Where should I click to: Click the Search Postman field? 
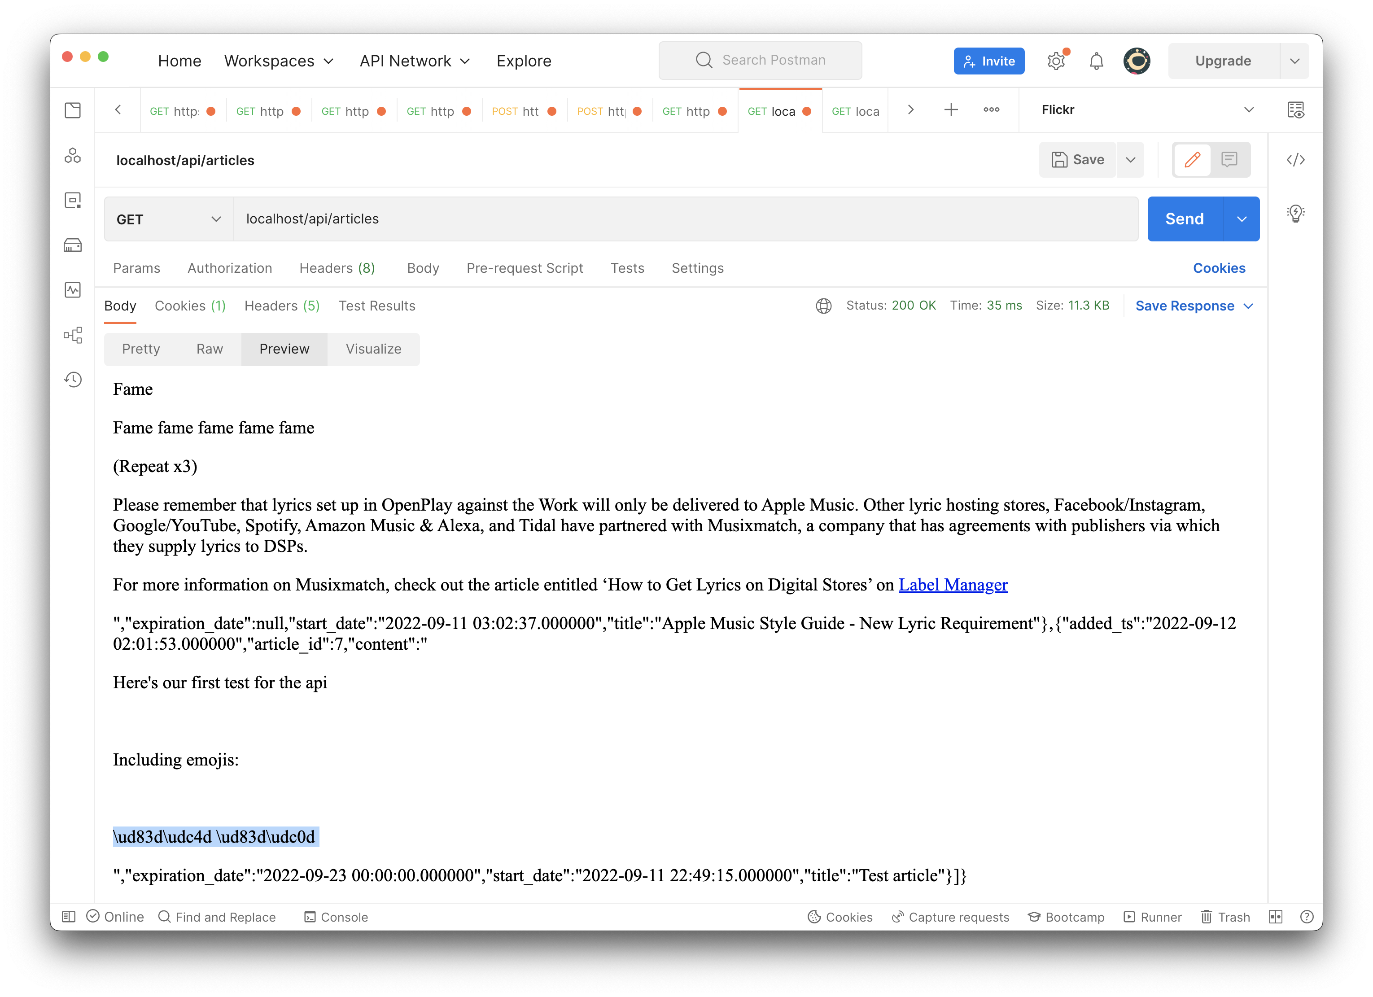[x=761, y=61]
